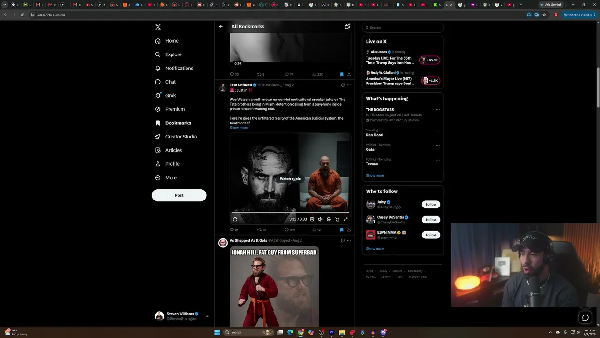600x338 pixels.
Task: Remove bookmark on the 12K views post
Action: pyautogui.click(x=342, y=230)
